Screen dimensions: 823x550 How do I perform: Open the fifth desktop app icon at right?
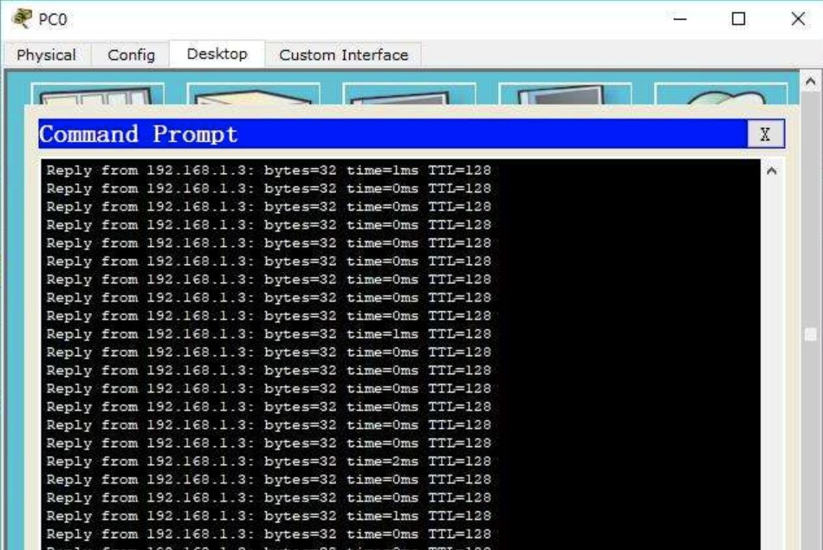tap(721, 94)
